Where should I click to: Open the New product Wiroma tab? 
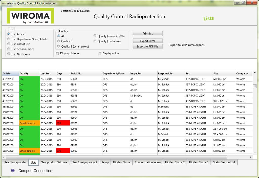click(x=54, y=162)
